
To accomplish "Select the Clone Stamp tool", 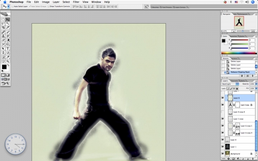I will (x=3, y=36).
